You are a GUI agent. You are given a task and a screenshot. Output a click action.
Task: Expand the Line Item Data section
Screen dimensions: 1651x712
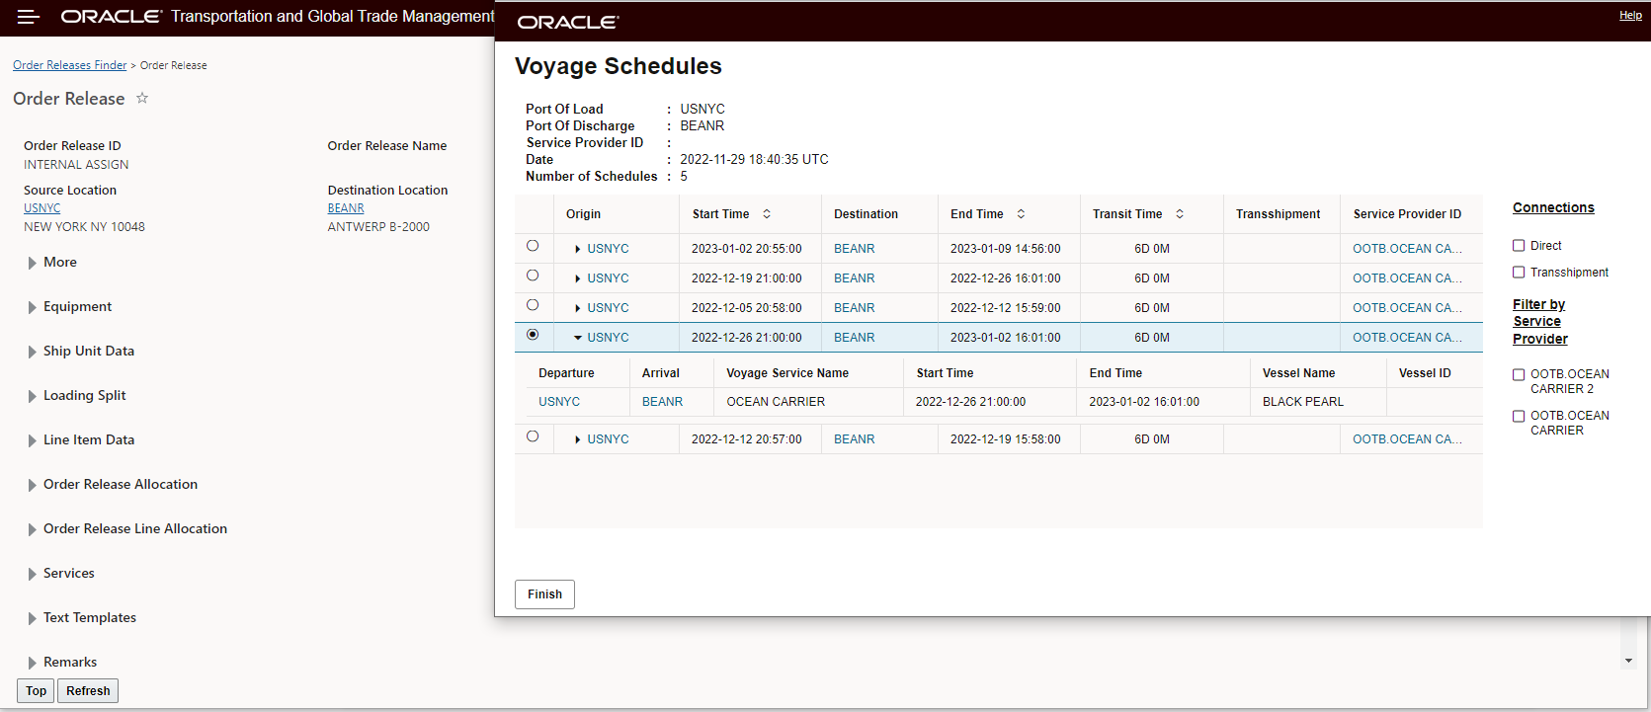coord(32,440)
